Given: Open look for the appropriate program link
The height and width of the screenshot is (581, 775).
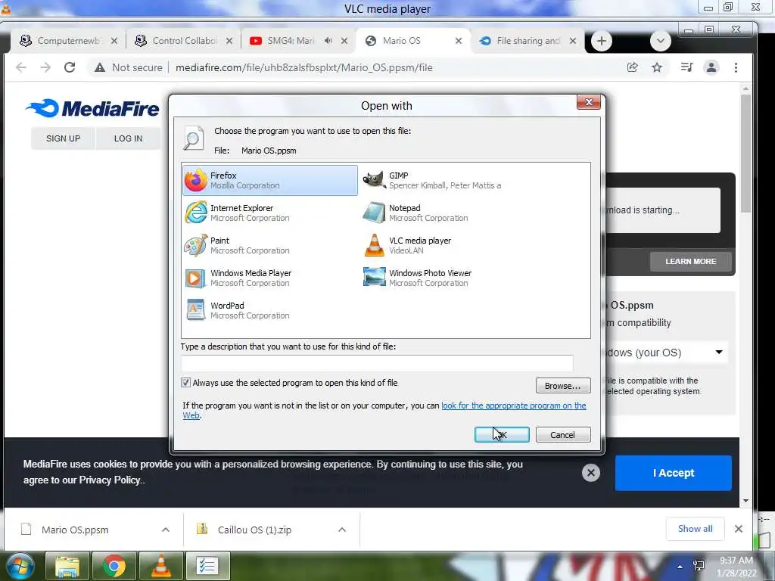Looking at the screenshot, I should click(514, 405).
